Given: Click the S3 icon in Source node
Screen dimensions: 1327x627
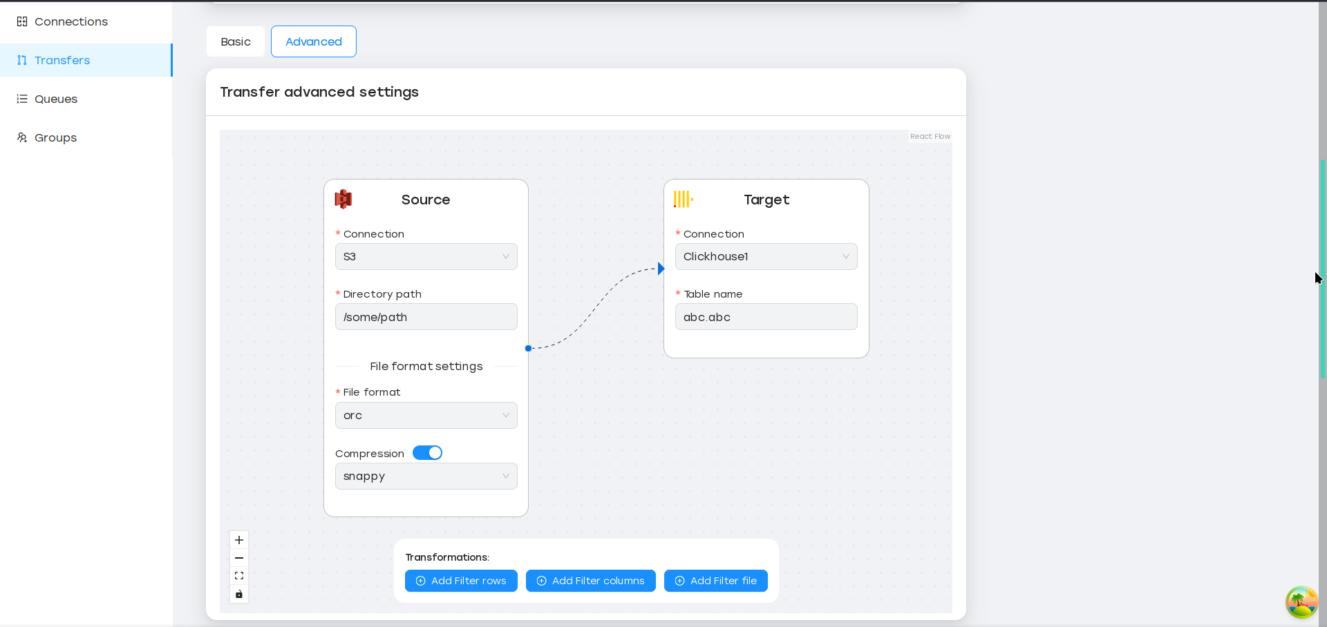Looking at the screenshot, I should click(343, 200).
